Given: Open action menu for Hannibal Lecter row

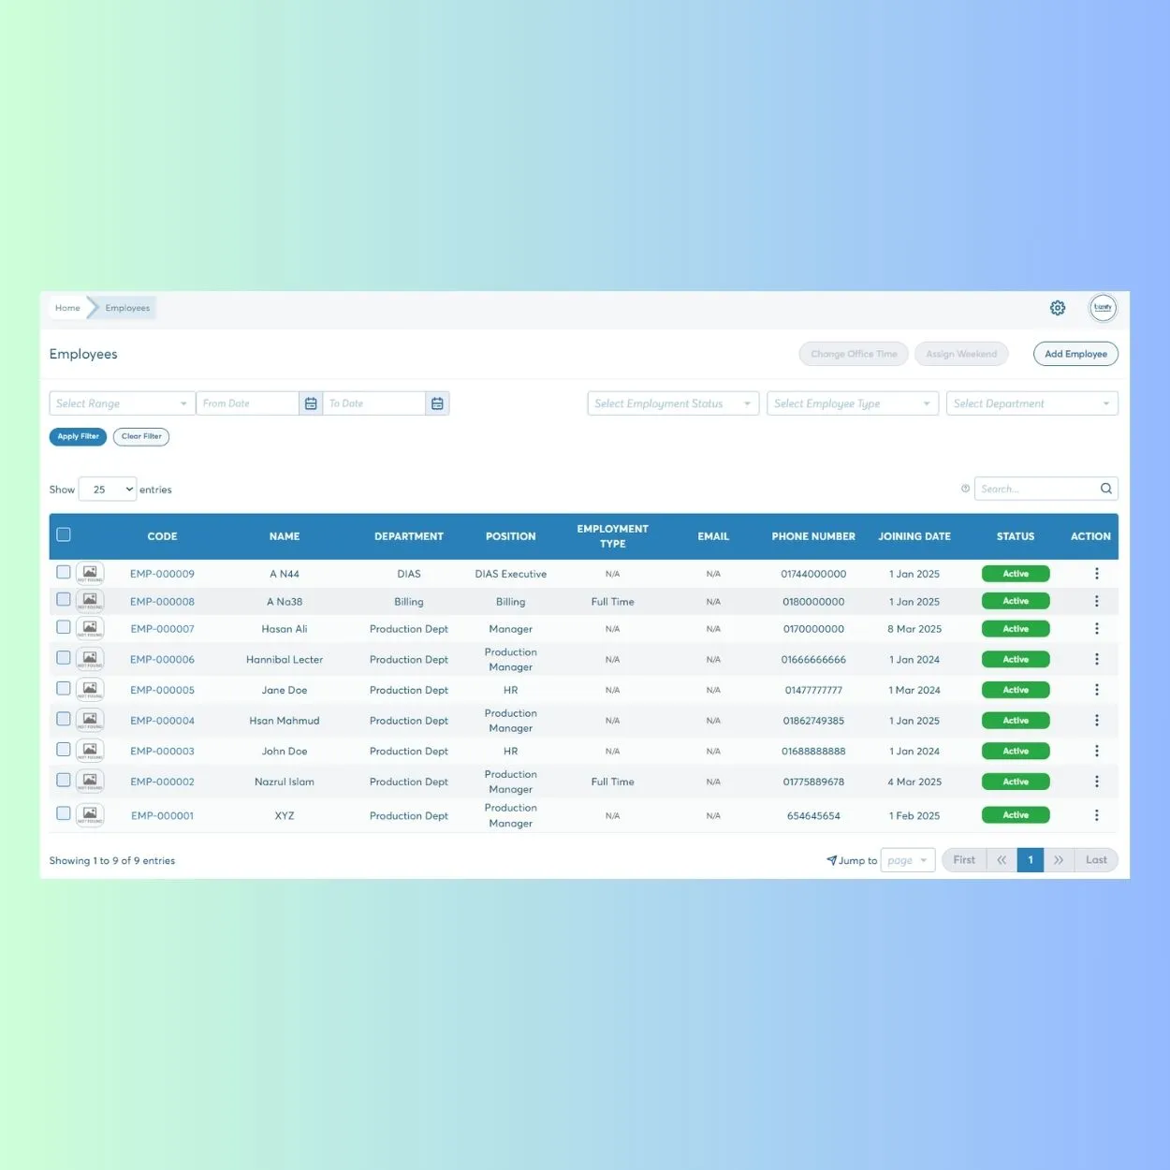Looking at the screenshot, I should point(1096,660).
